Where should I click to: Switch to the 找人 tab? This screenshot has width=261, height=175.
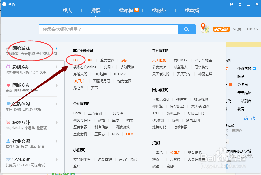[x=67, y=11]
